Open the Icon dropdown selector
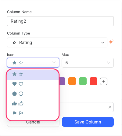This screenshot has width=122, height=136. [33, 63]
